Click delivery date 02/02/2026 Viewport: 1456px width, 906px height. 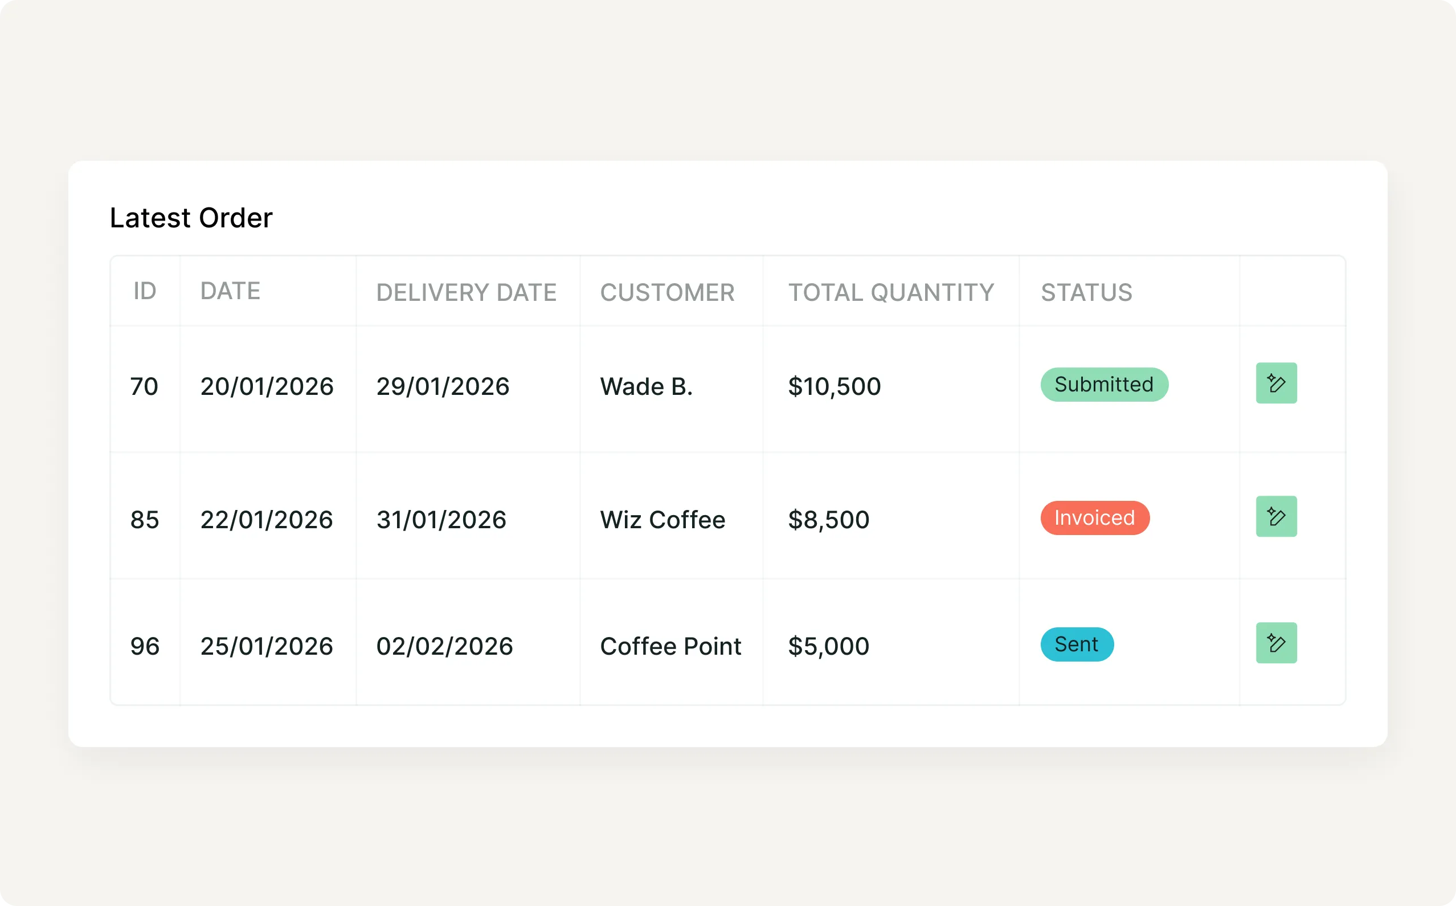[444, 647]
